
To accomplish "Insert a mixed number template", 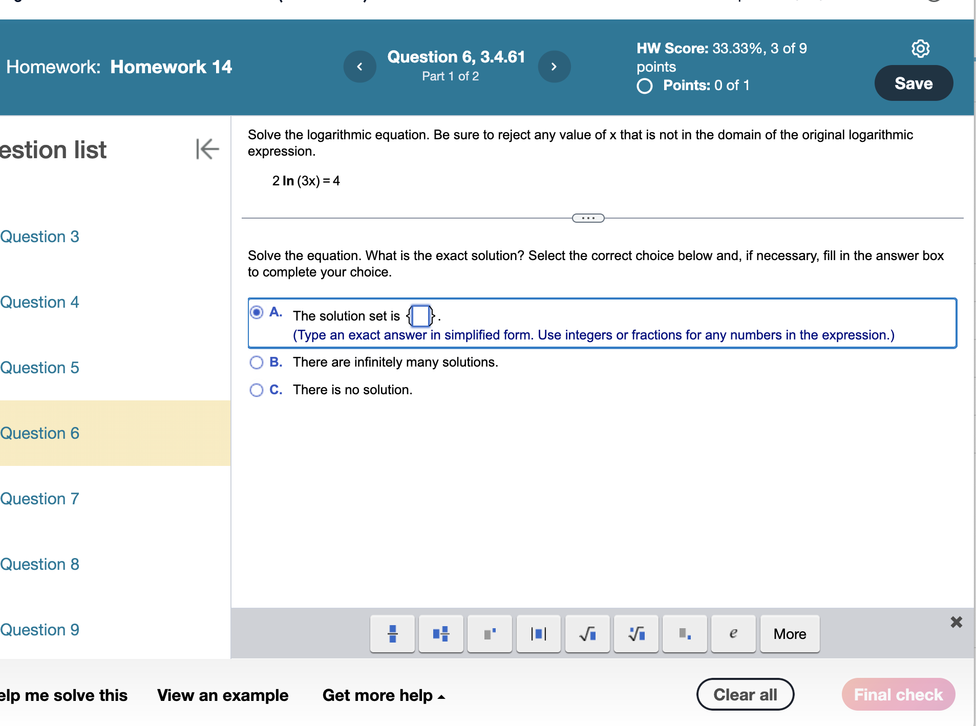I will coord(440,634).
